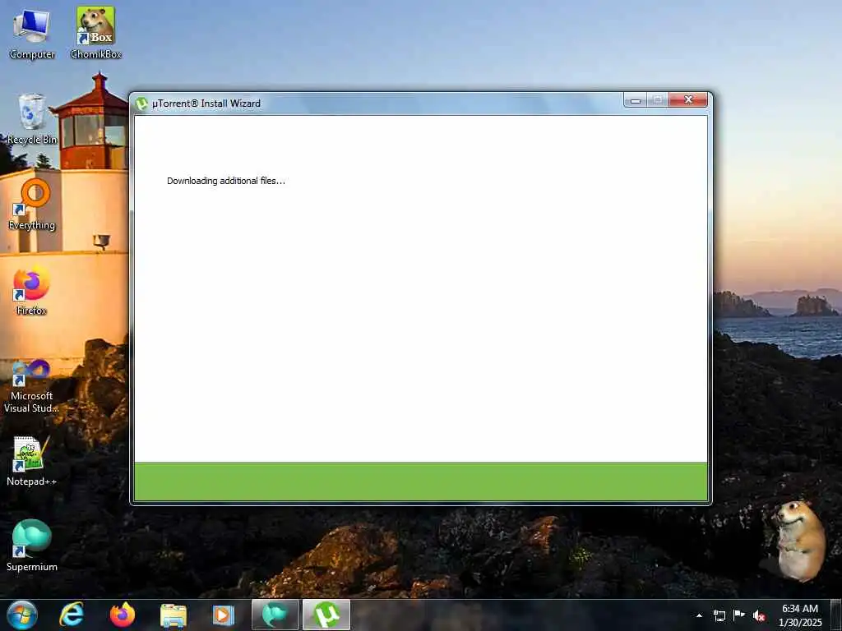The height and width of the screenshot is (631, 842).
Task: Click the µTorrent logo in the title bar
Action: (x=141, y=104)
